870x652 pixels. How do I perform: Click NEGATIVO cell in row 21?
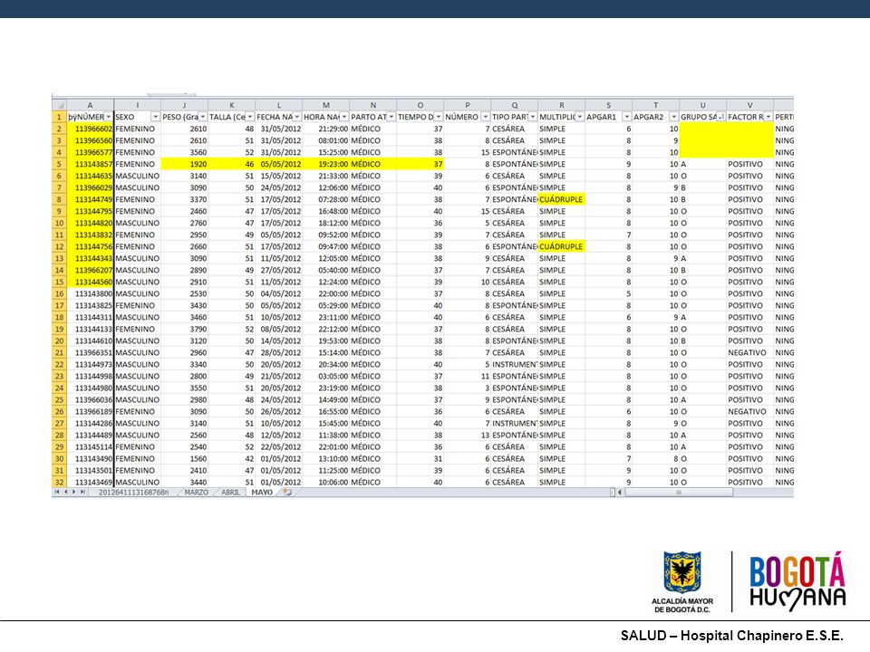(750, 352)
